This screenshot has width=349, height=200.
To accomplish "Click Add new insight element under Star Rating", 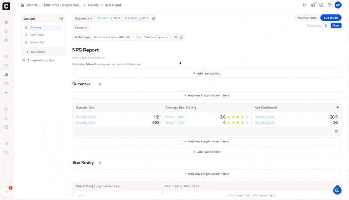I will 207,174.
